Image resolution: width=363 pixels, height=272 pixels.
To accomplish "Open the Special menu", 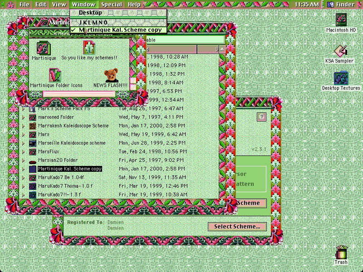I will (112, 5).
